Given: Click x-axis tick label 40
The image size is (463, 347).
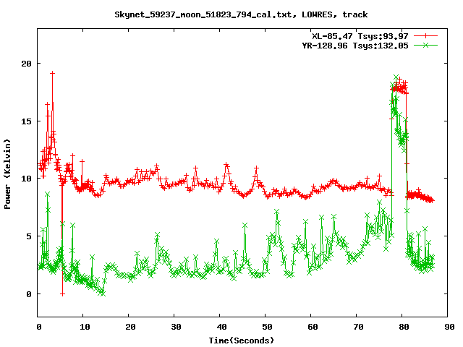Looking at the screenshot, I should pyautogui.click(x=222, y=327).
